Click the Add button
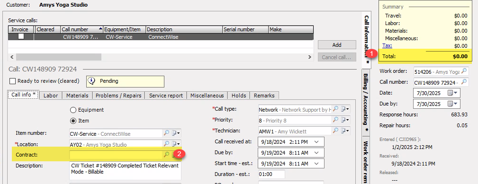478x184 pixels. click(x=337, y=45)
